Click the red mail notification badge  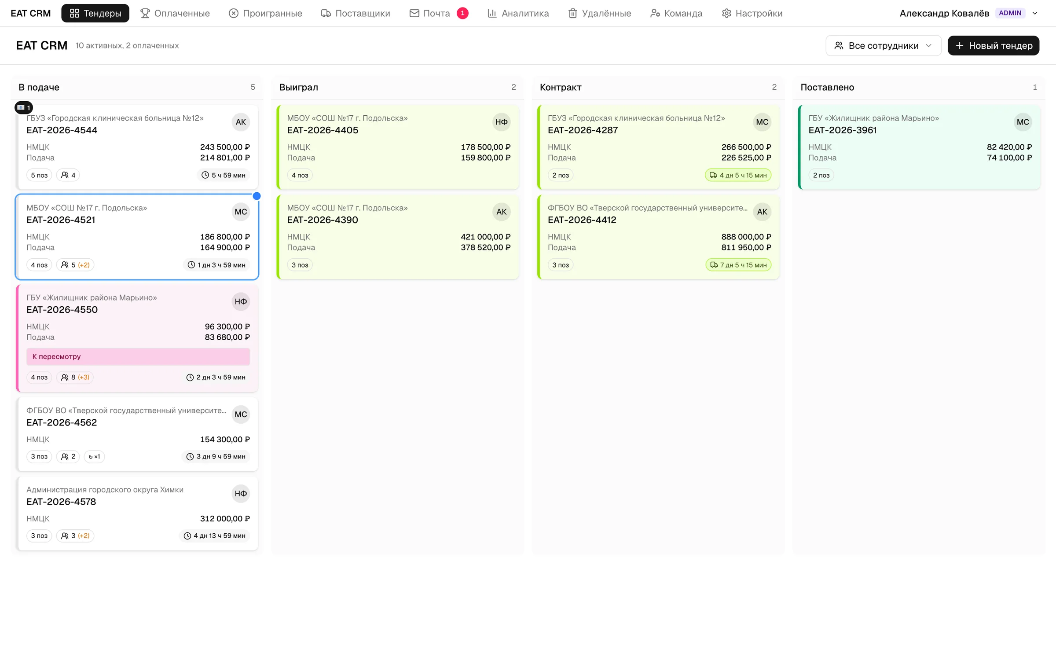(462, 13)
